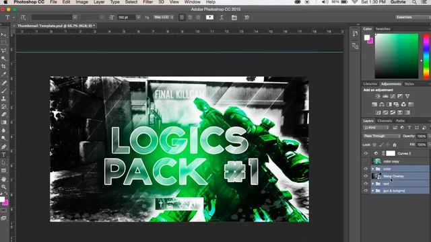
Task: Select the Pen tool
Action: 3,147
